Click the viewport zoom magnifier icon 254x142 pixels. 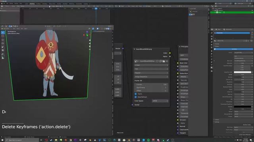coord(90,40)
